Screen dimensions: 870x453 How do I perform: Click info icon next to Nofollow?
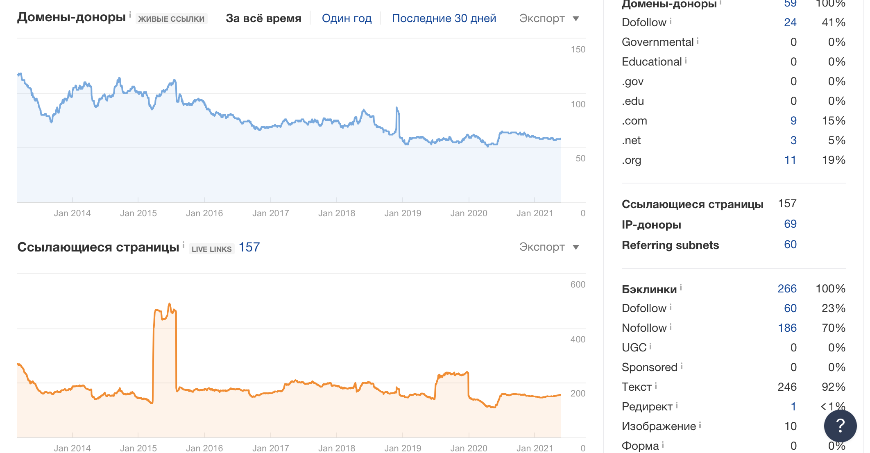click(671, 327)
